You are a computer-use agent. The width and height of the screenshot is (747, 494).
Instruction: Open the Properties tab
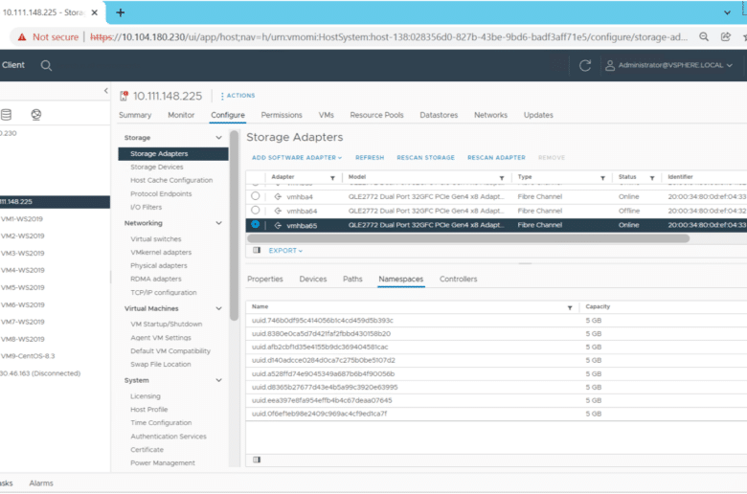(x=265, y=280)
